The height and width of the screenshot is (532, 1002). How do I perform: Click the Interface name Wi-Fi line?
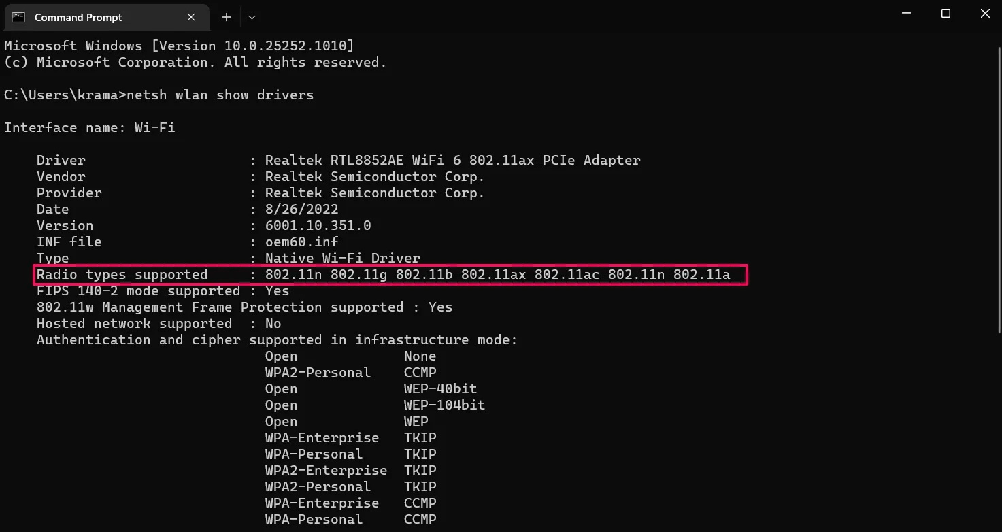[89, 127]
